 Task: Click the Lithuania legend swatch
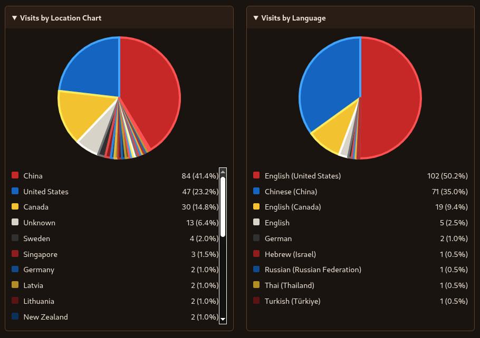[15, 301]
